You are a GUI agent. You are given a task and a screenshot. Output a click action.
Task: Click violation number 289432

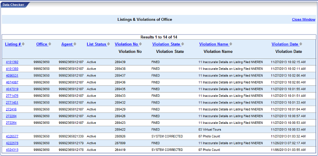pos(120,102)
